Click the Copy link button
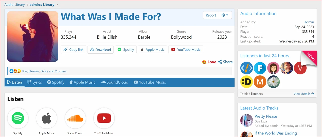Viewport: 322px width, 137px height. 74,50
